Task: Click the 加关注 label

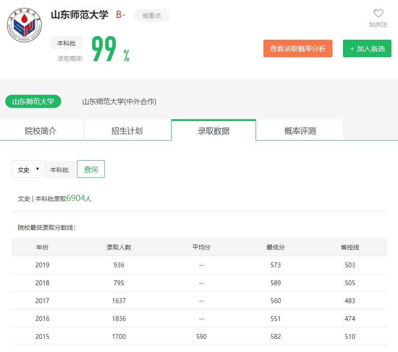Action: pos(378,24)
